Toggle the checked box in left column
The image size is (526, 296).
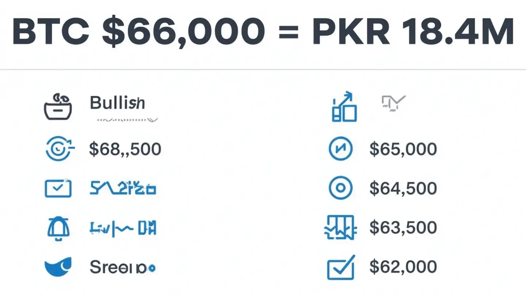click(x=58, y=188)
